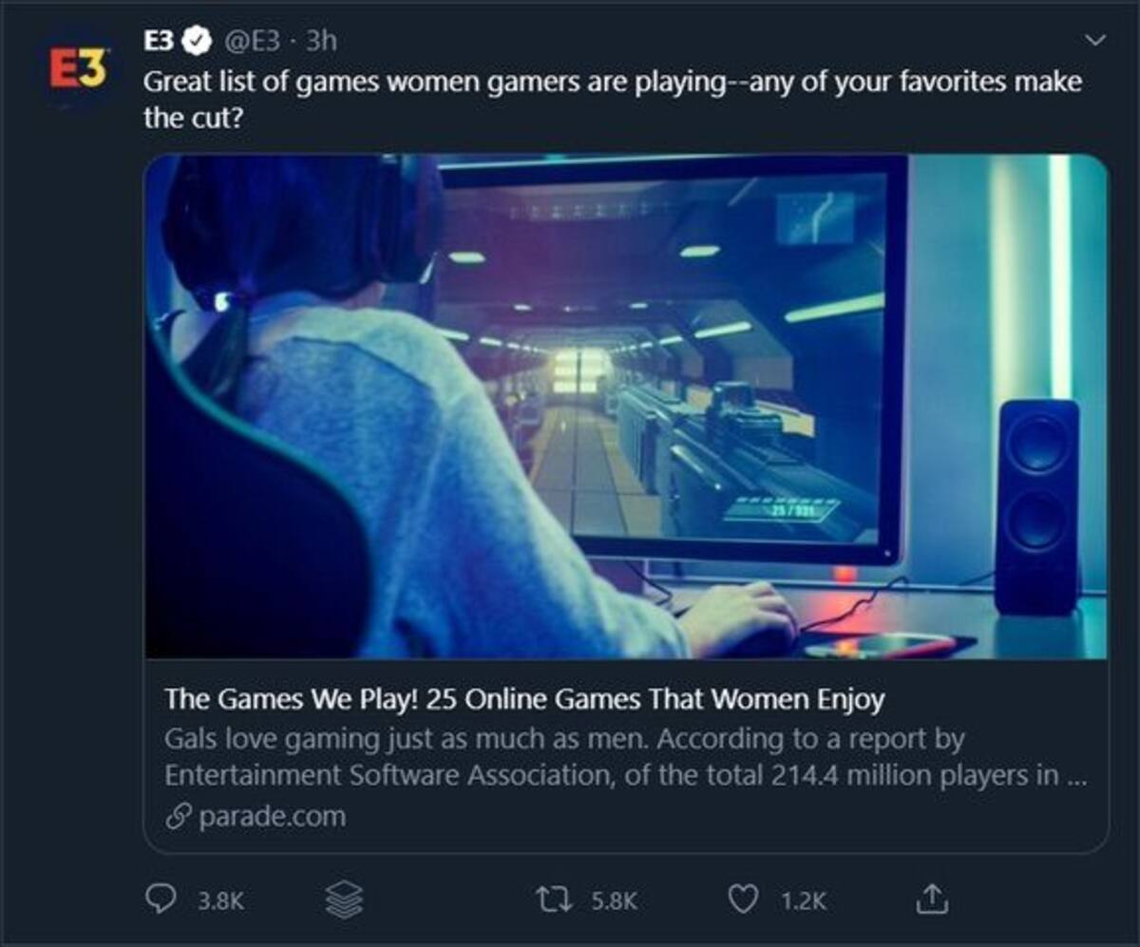Open the stacked layers icon below tweet

click(343, 899)
